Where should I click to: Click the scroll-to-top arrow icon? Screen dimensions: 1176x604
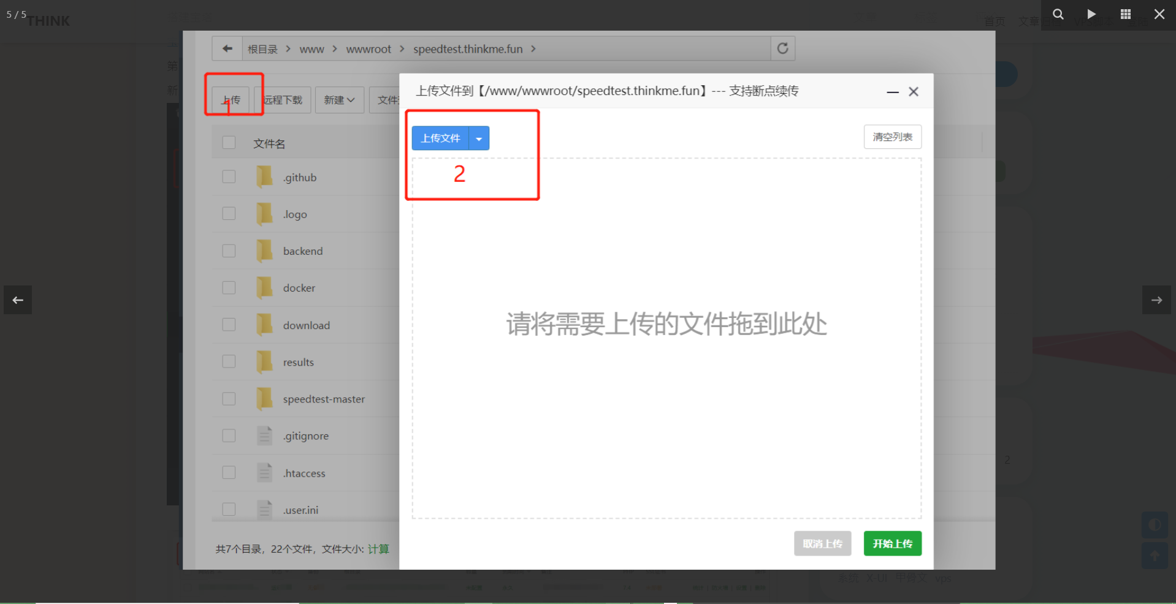click(x=1155, y=556)
